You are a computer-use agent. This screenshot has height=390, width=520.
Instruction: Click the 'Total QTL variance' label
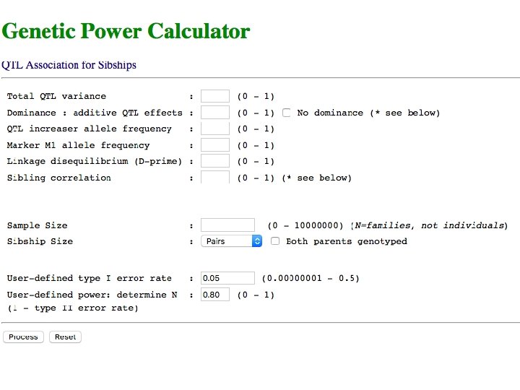pos(56,96)
